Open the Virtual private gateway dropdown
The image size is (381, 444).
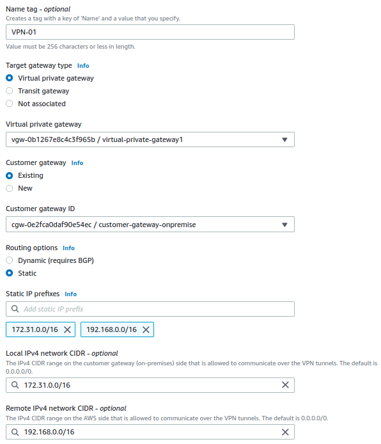click(150, 139)
